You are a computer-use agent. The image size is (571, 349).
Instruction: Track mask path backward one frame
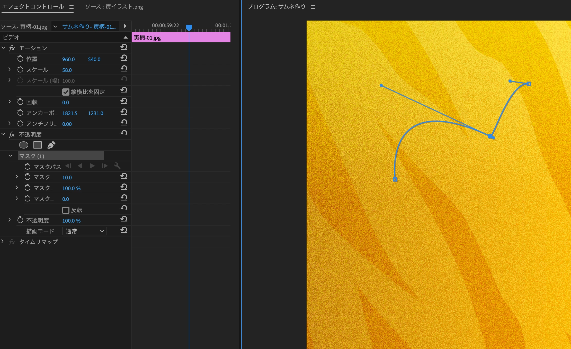(x=68, y=166)
